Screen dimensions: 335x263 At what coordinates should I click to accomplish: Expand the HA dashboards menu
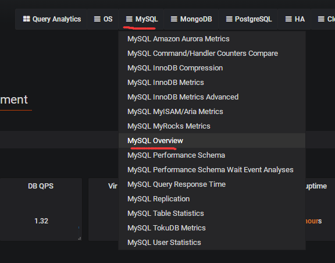[294, 19]
